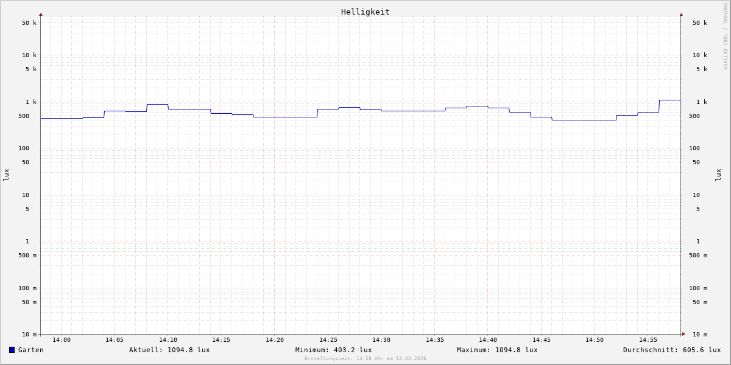Click the left vertical lux axis title
This screenshot has height=365, width=731.
pos(6,175)
